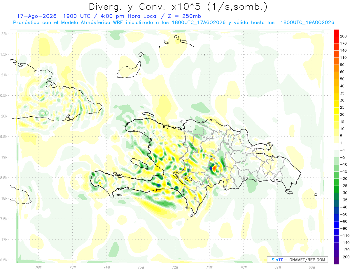Select the "Z = 250mb" level text
The width and height of the screenshot is (350, 271).
[184, 16]
